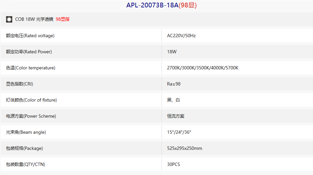Click the 包装数量(QTY/CTN) label

pyautogui.click(x=25, y=164)
